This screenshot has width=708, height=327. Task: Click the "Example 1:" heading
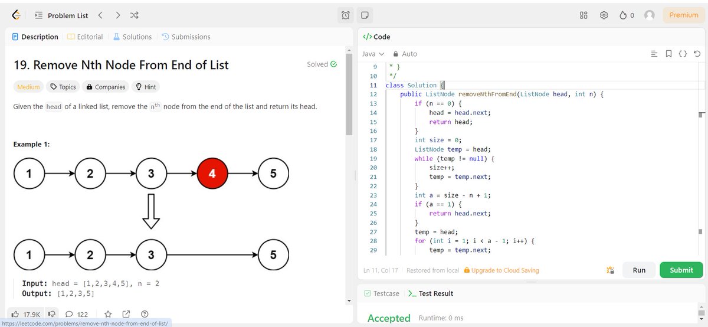click(x=32, y=145)
